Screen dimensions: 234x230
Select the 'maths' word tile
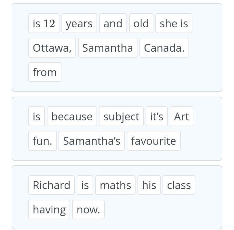115,185
